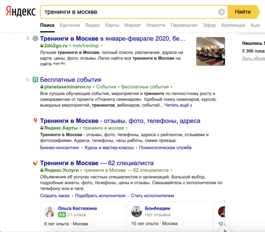The image size is (265, 232).
Task: Open the Кью tab
Action: point(255,25)
